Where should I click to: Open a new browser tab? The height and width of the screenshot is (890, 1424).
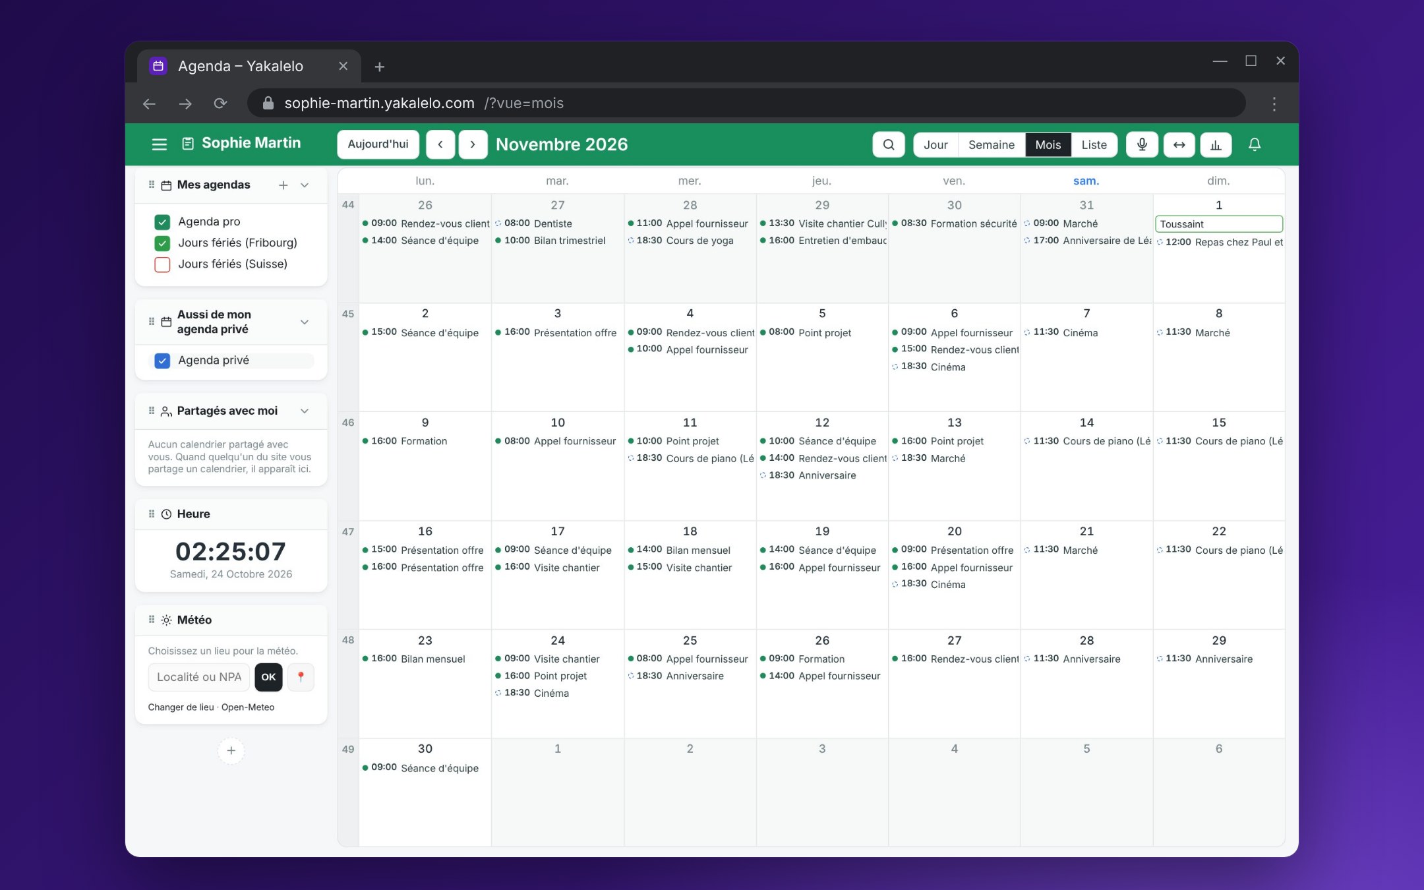[379, 67]
